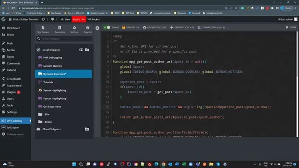This screenshot has width=299, height=168.
Task: Open the Comments admin menu
Action: point(15,63)
